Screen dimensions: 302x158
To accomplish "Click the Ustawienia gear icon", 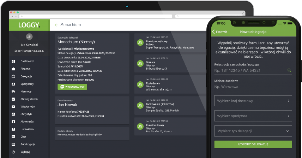I will point(13,129).
